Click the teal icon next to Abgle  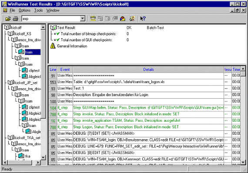(x=28, y=131)
